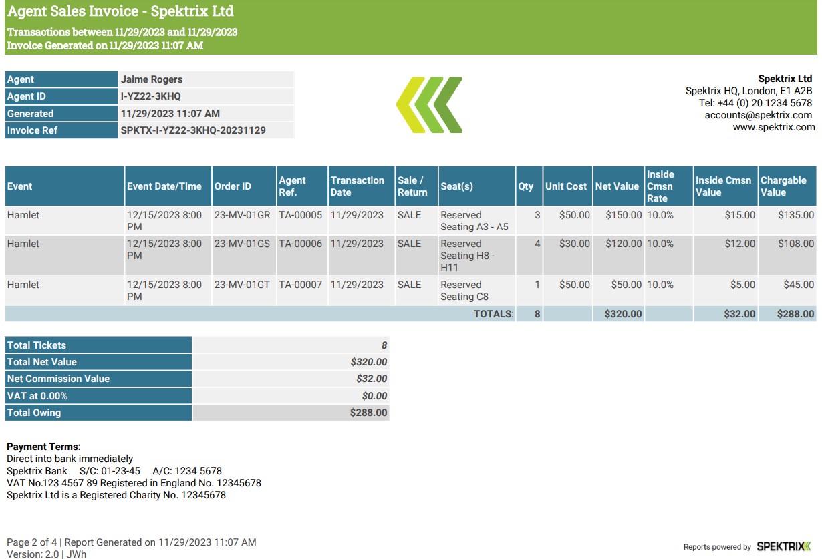Click the Payment Terms heading
The height and width of the screenshot is (559, 822).
point(43,447)
